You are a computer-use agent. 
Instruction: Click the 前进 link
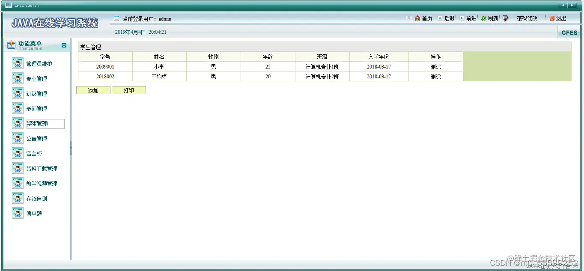point(471,18)
